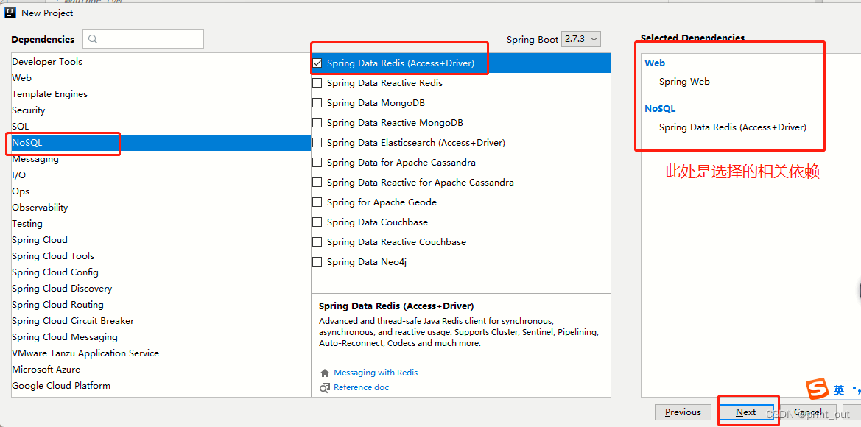
Task: Select SQL category
Action: coord(161,126)
